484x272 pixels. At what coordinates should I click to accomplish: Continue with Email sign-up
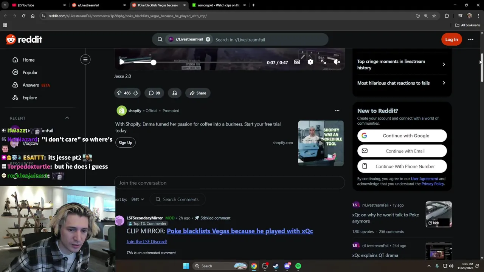pos(402,151)
